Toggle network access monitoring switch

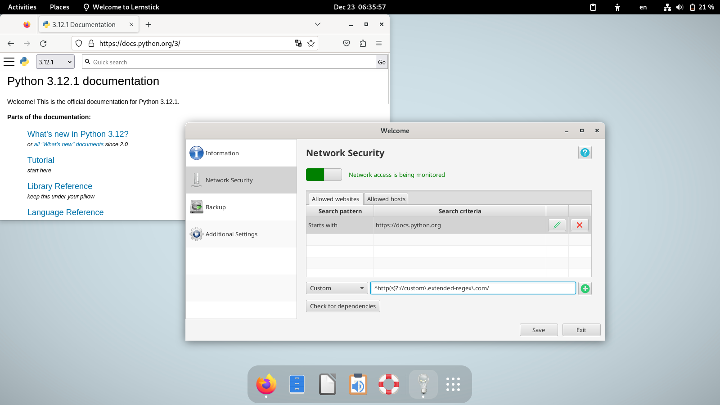pyautogui.click(x=324, y=175)
